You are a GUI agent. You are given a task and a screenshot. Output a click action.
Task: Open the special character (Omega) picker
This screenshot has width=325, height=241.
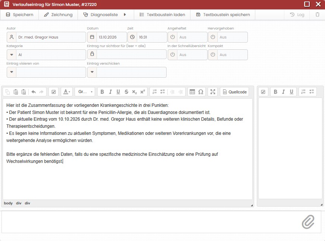201,92
